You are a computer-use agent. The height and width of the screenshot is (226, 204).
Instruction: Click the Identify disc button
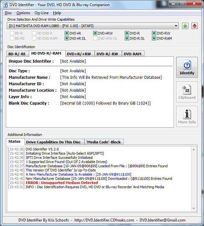coord(187,67)
